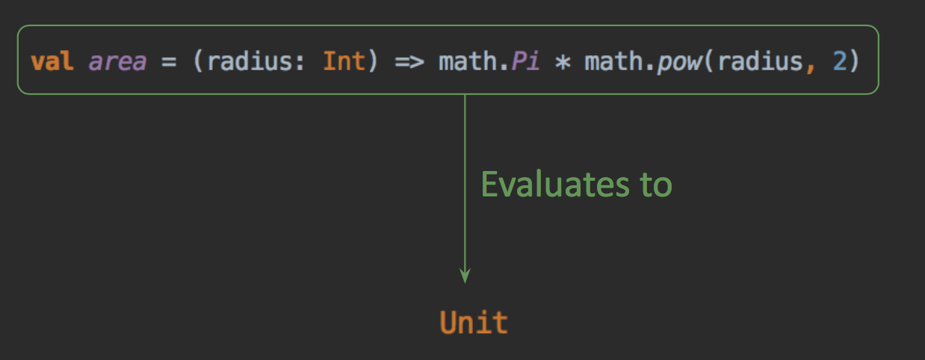Select the 'area' identifier
The image size is (925, 360).
pos(117,61)
